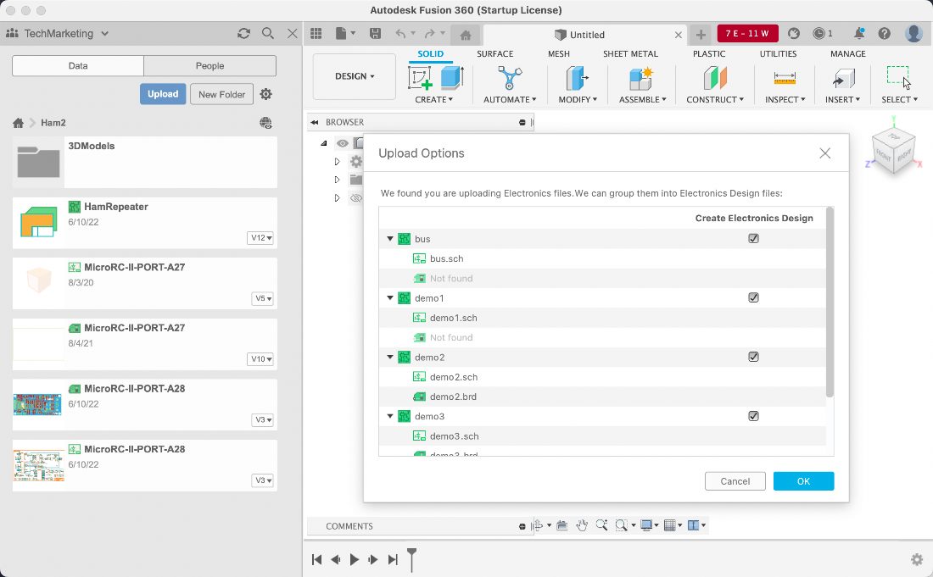Open the notifications bell icon
The image size is (933, 577).
click(x=859, y=34)
